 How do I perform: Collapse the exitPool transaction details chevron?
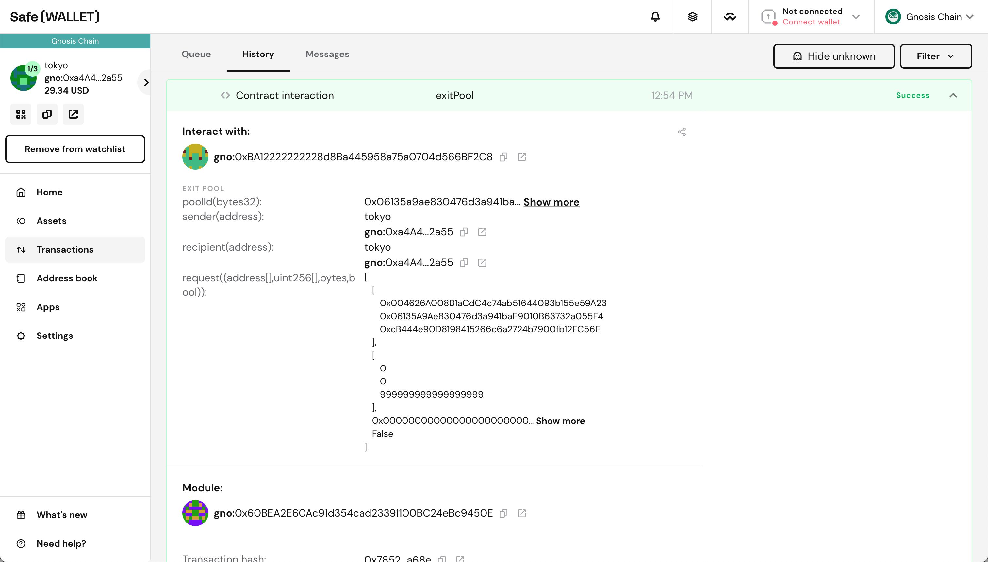point(953,95)
